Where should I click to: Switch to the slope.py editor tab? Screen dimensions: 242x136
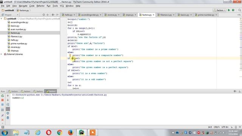[x=129, y=15]
